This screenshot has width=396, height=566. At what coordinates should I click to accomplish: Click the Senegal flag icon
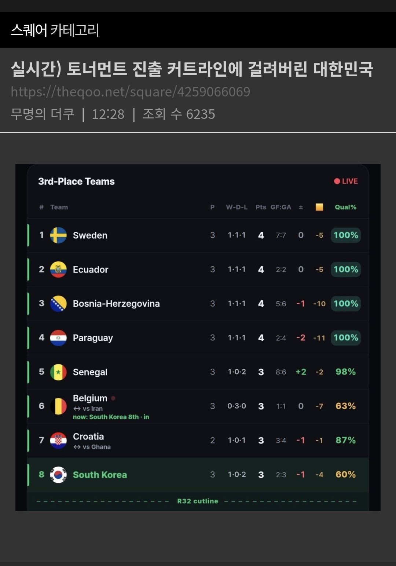[58, 372]
